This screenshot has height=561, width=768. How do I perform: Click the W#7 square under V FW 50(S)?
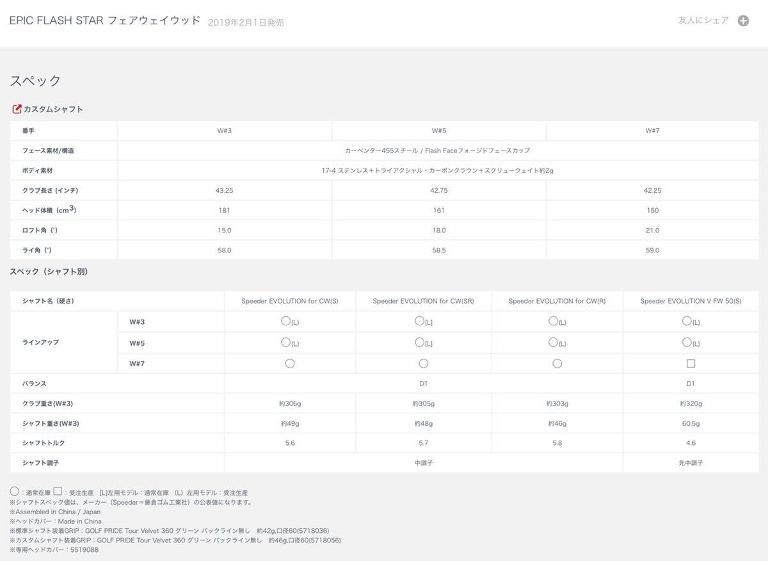coord(691,363)
